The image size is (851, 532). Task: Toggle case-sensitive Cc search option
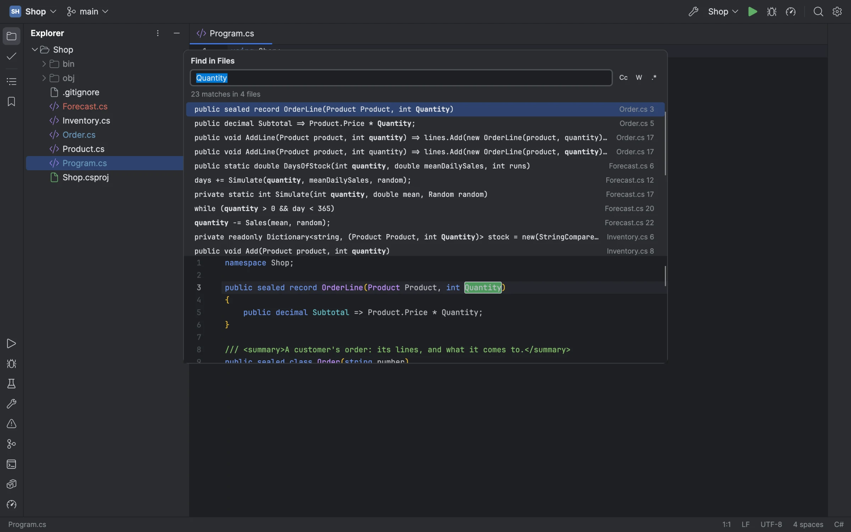[623, 78]
